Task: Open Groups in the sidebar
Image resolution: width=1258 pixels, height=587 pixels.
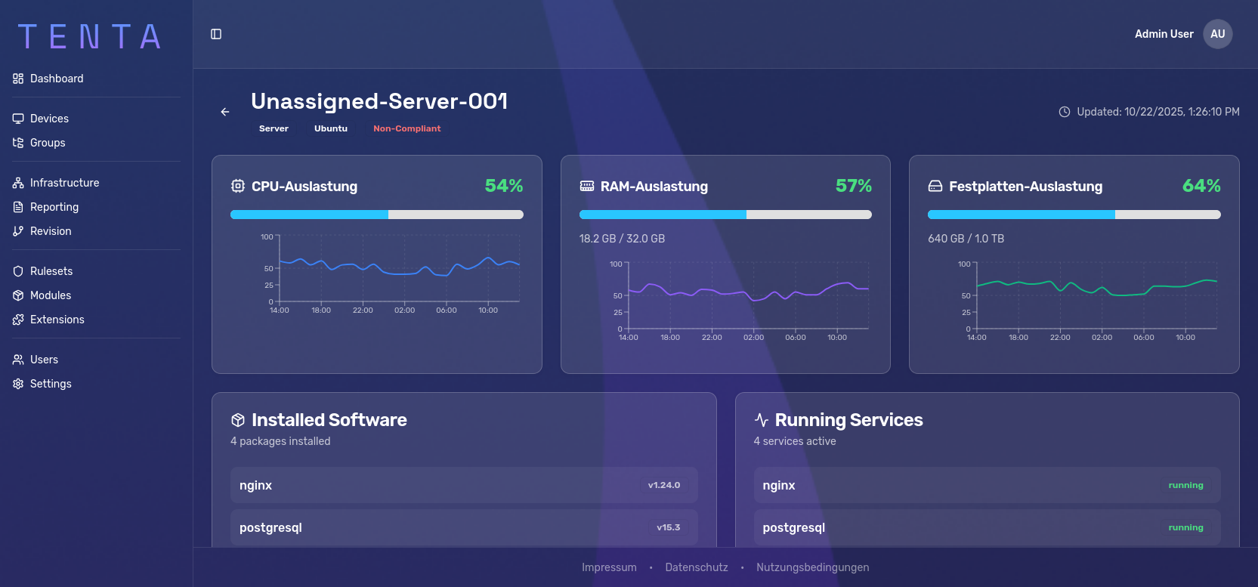Action: click(x=48, y=143)
